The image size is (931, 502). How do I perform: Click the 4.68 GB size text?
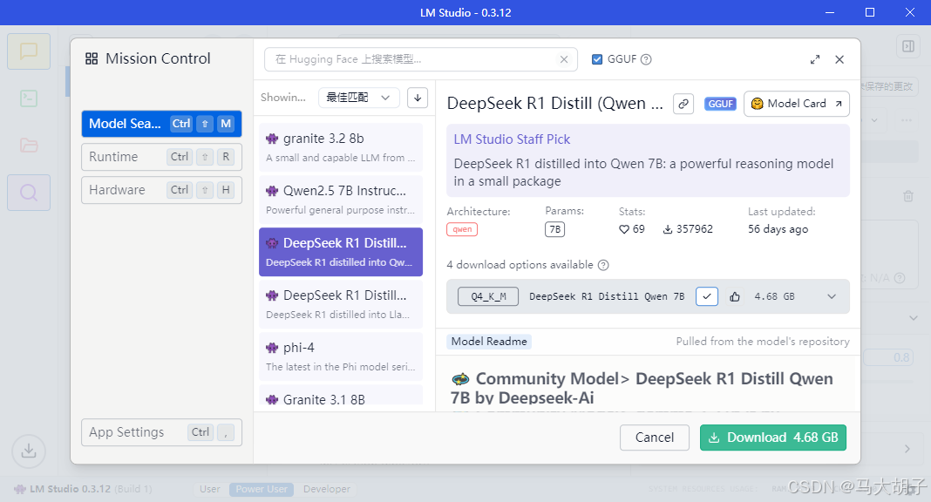pyautogui.click(x=774, y=296)
